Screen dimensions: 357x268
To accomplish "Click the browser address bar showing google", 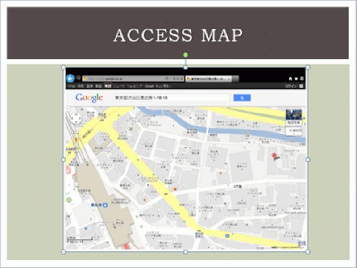I will [x=133, y=79].
